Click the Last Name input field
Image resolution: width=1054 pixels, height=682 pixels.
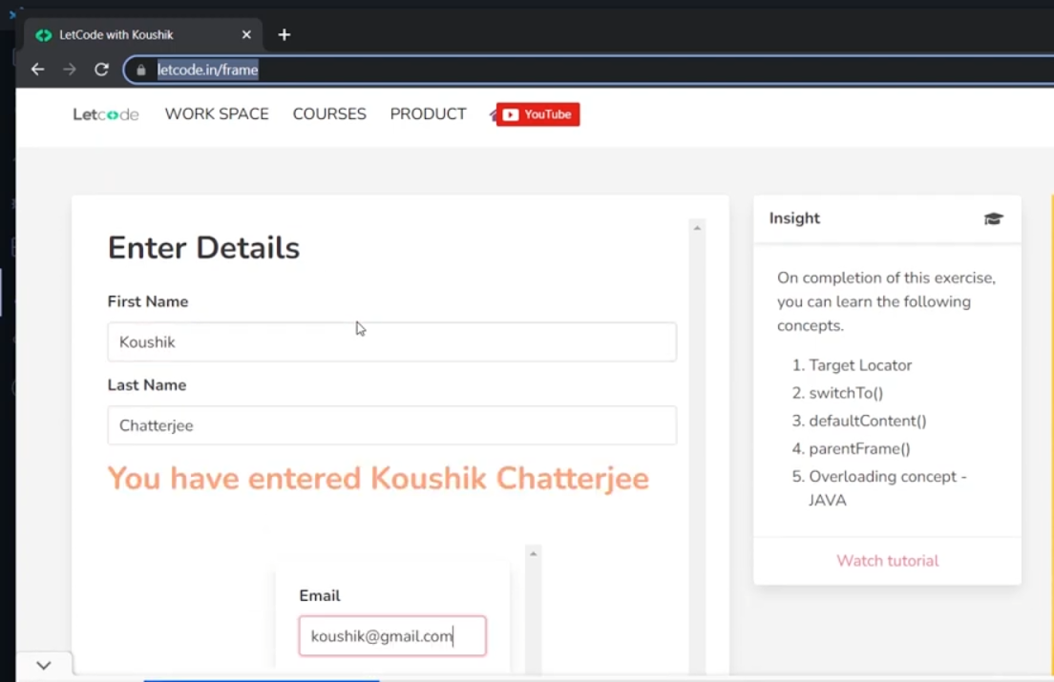pos(391,425)
